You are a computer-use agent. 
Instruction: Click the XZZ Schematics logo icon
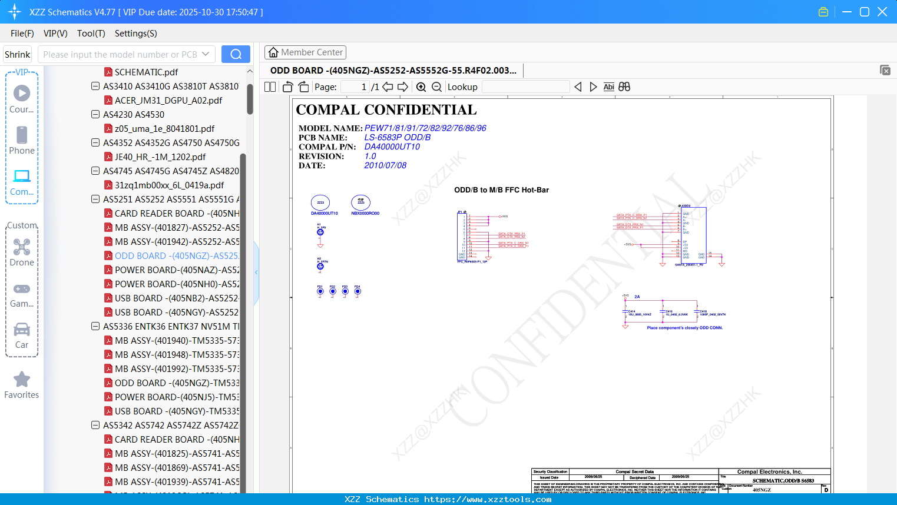(15, 12)
